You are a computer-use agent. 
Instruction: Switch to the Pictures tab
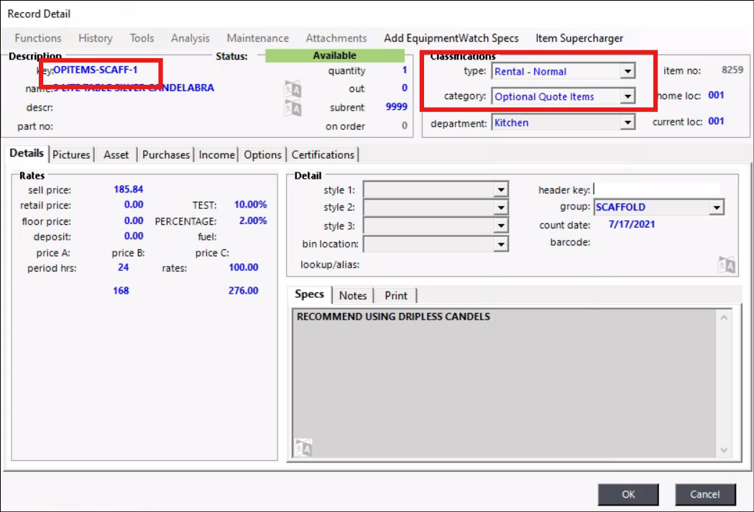click(72, 154)
